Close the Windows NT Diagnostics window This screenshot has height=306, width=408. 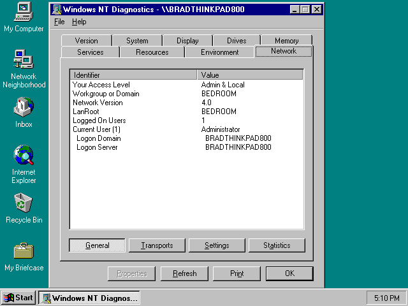pos(317,10)
